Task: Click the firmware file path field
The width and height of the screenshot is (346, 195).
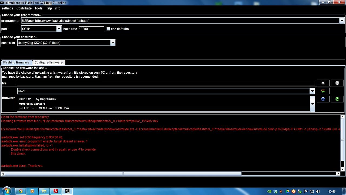Action: coord(166,83)
